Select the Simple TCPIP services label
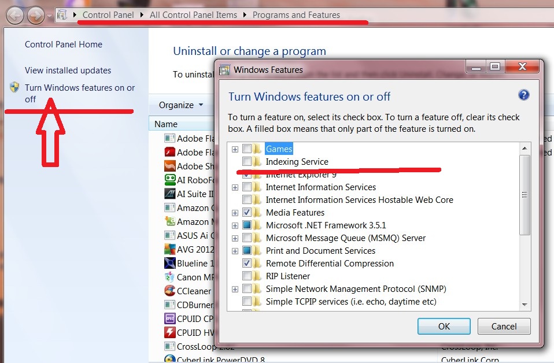The height and width of the screenshot is (363, 554). [351, 302]
